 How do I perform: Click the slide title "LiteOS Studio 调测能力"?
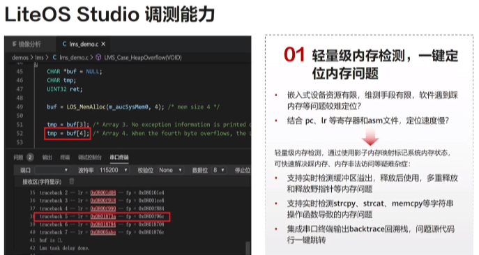(x=109, y=14)
